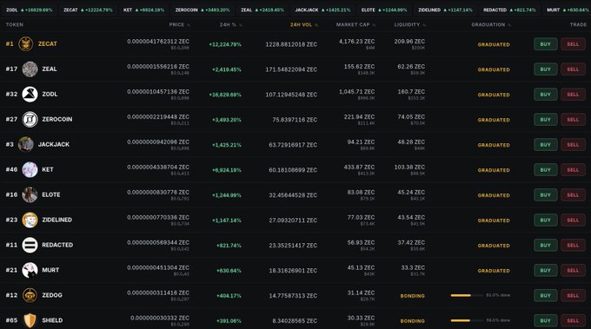This screenshot has height=329, width=591.
Task: Buy the MURT token
Action: (x=546, y=270)
